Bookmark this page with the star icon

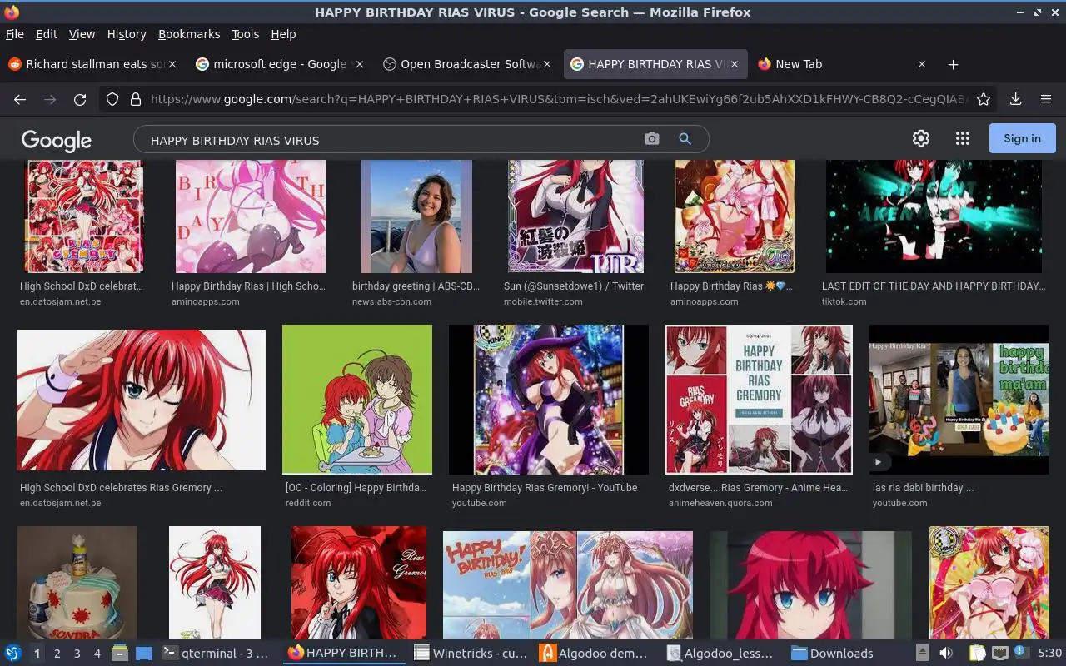[x=984, y=99]
